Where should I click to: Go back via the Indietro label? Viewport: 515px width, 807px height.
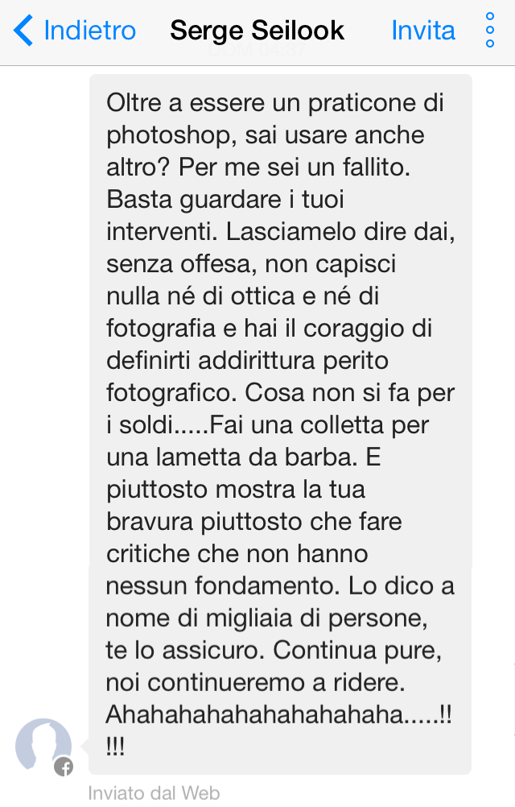90,31
